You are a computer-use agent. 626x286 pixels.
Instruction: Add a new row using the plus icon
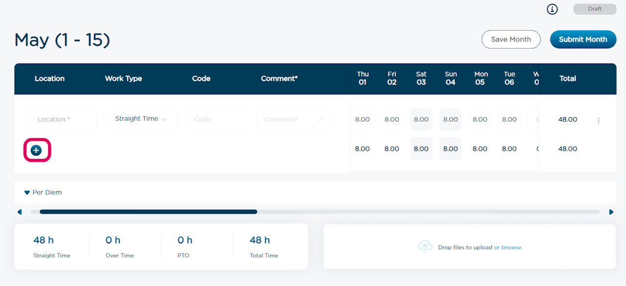pyautogui.click(x=36, y=150)
